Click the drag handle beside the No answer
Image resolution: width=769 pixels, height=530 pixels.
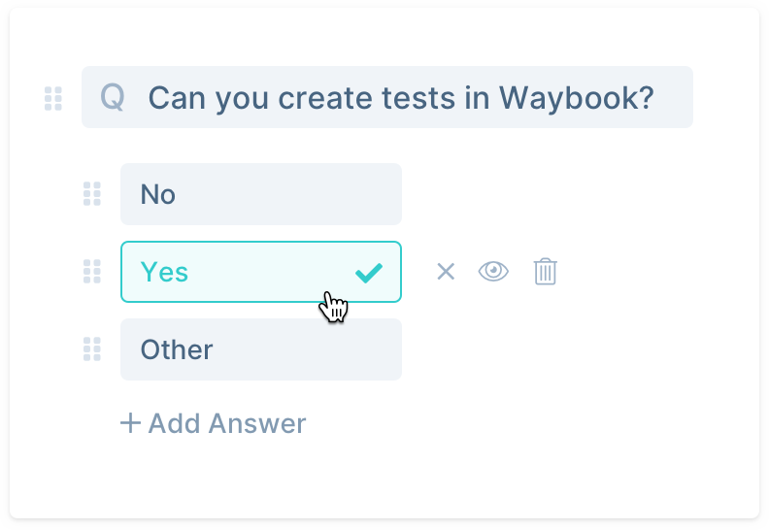(x=92, y=194)
